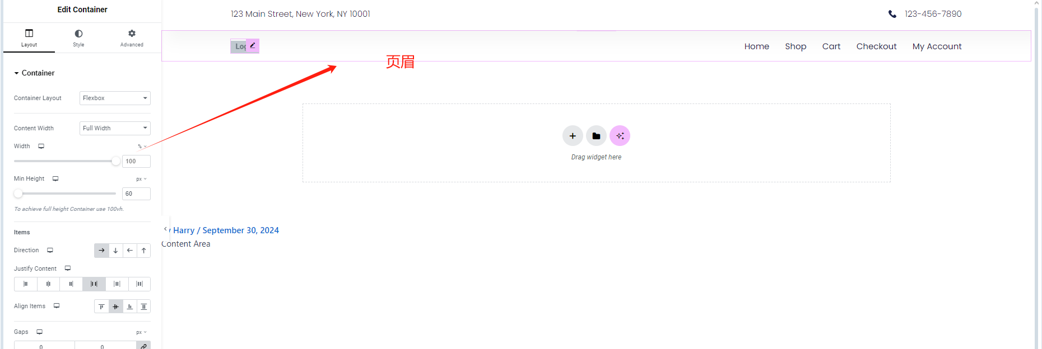
Task: Click the folder Add Template button
Action: 596,136
